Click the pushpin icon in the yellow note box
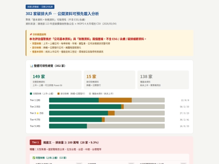Screen dimensions: 219x164 pyautogui.click(x=31, y=34)
